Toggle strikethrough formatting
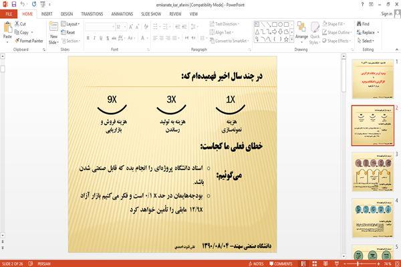Image resolution: width=401 pixels, height=267 pixels. [x=114, y=38]
